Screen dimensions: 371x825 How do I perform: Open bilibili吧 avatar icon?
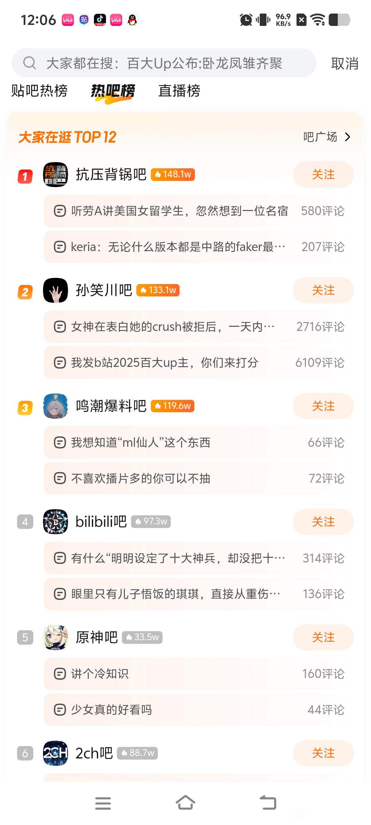(55, 522)
